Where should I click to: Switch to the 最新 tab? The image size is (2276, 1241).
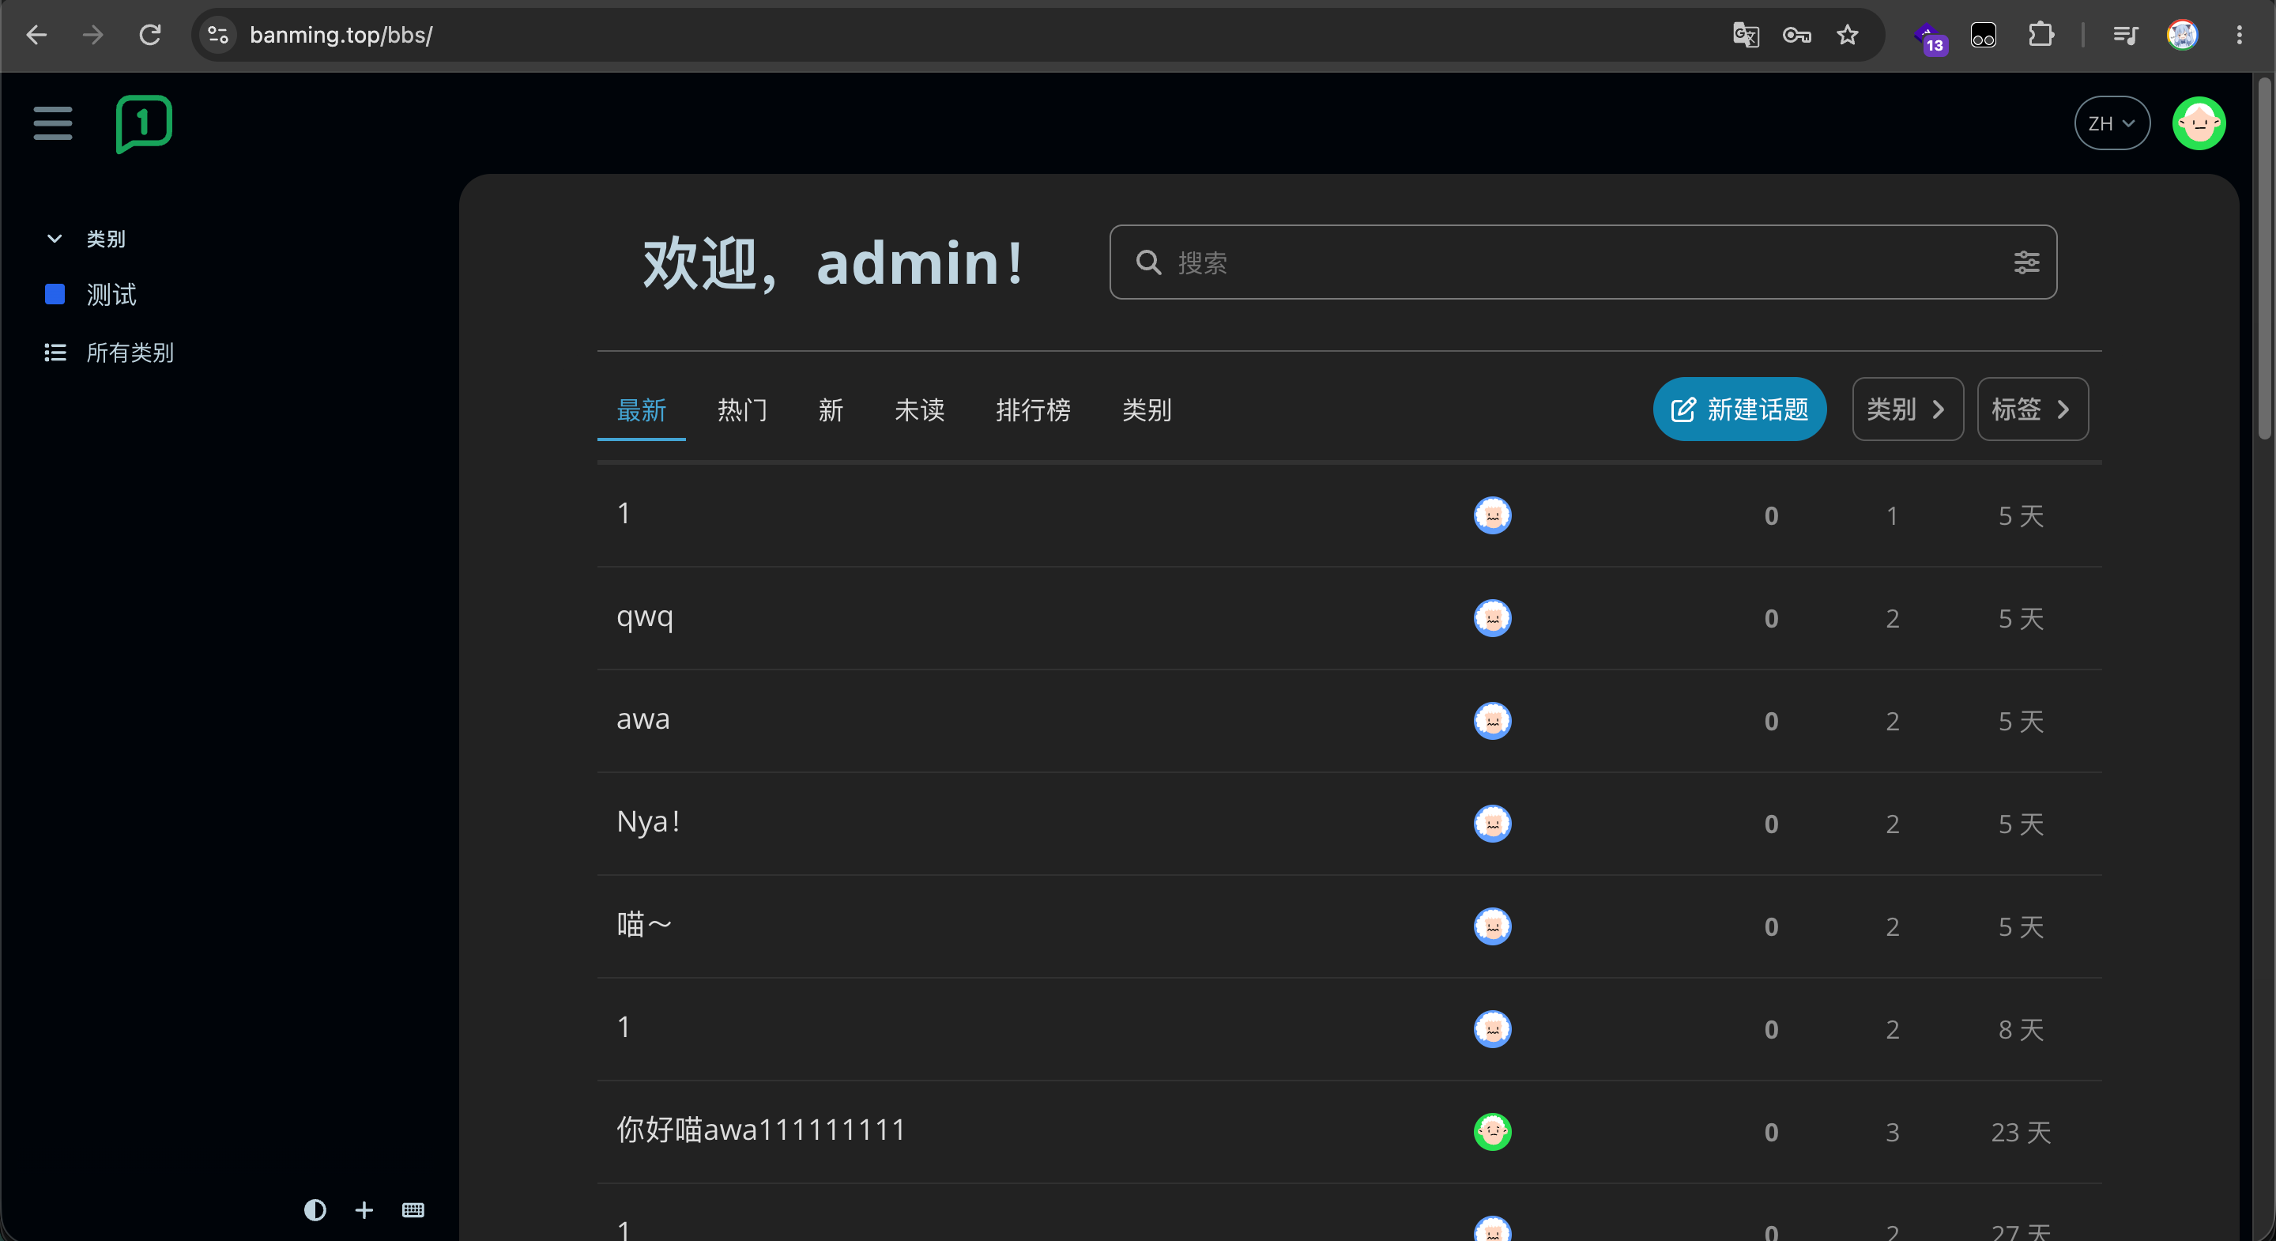(642, 409)
